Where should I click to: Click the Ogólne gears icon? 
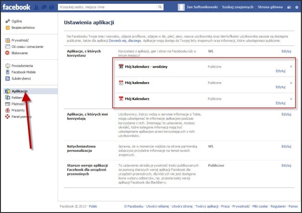click(7, 21)
